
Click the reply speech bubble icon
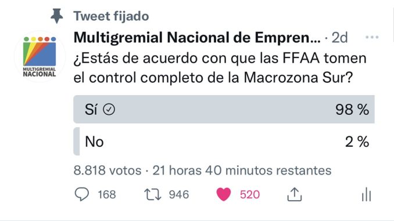82,194
